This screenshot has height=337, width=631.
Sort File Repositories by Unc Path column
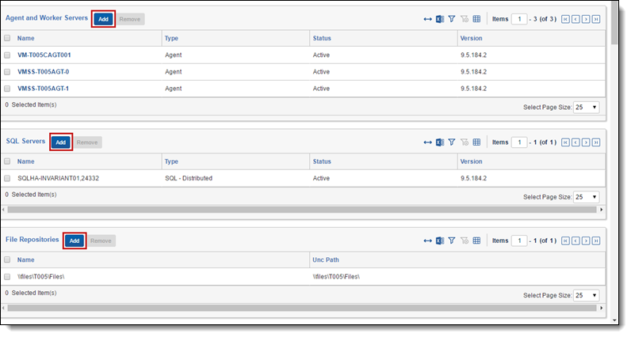327,259
